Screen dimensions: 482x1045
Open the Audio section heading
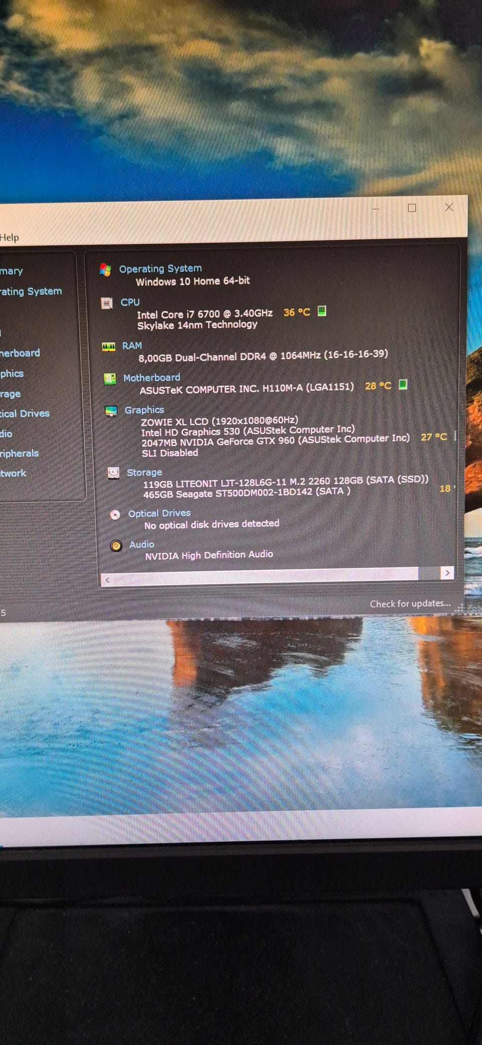pos(142,544)
